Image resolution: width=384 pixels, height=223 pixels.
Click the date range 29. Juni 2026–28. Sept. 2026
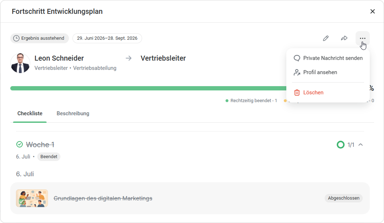(107, 38)
